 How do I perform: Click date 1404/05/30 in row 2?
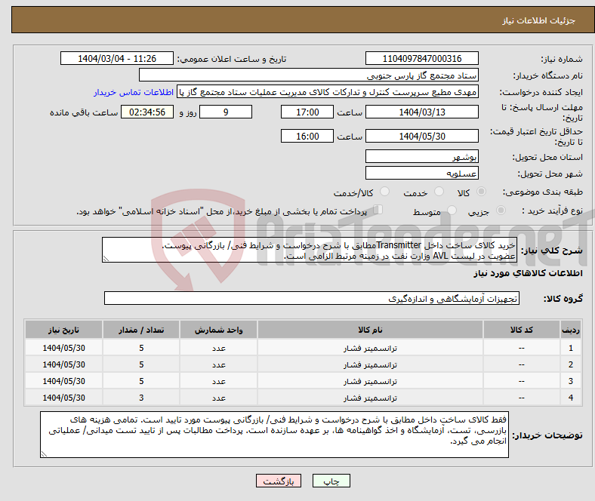pyautogui.click(x=63, y=364)
